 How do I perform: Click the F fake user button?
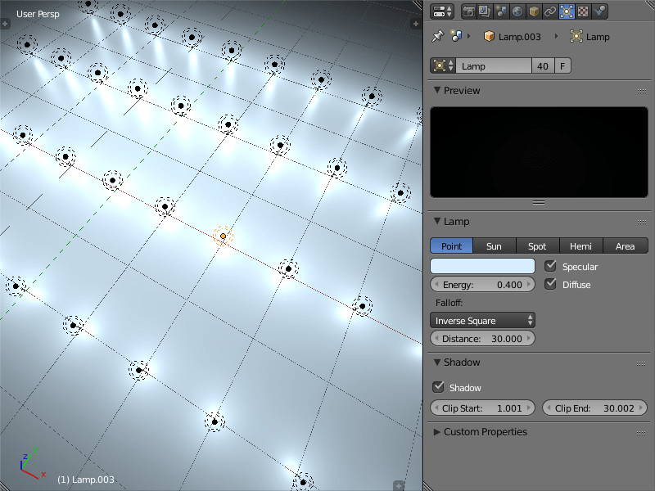pyautogui.click(x=561, y=65)
